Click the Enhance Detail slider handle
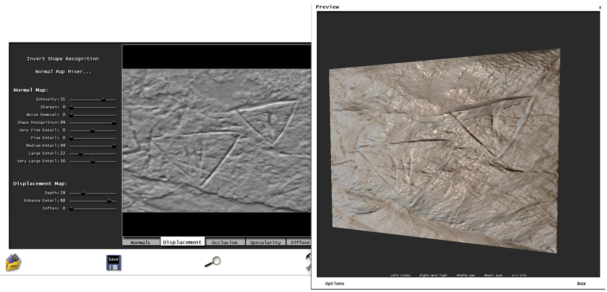The height and width of the screenshot is (292, 607). click(x=109, y=201)
